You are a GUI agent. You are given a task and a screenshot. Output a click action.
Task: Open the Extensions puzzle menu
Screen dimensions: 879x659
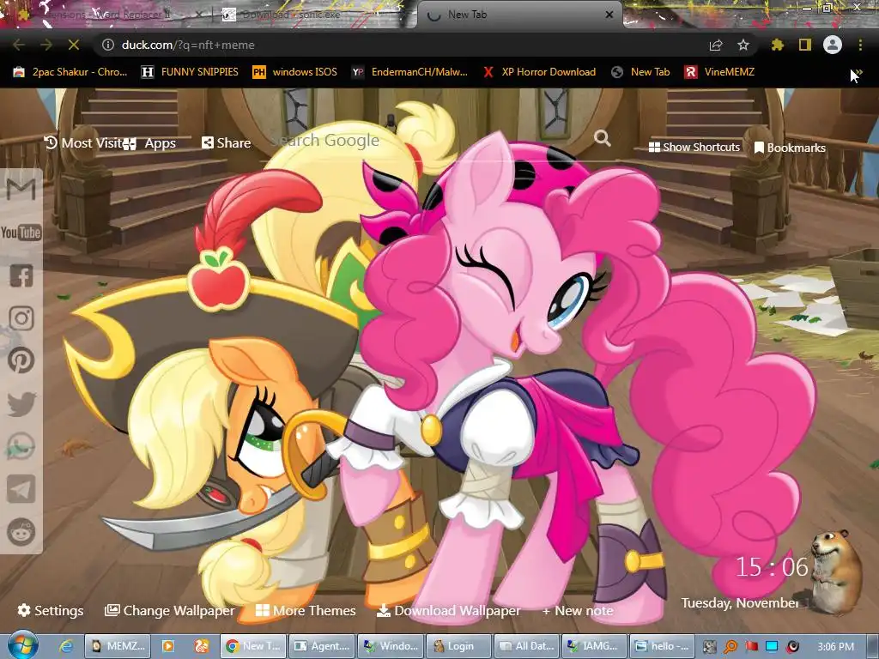coord(777,45)
